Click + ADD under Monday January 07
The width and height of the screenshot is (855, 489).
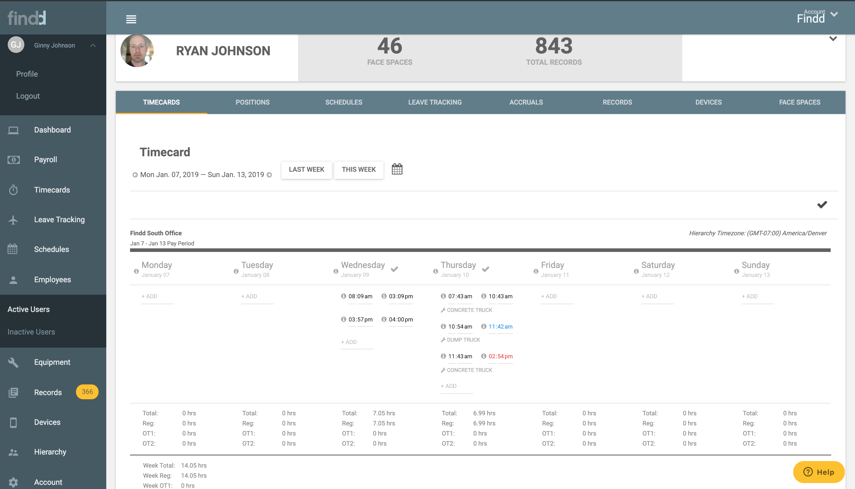click(149, 296)
